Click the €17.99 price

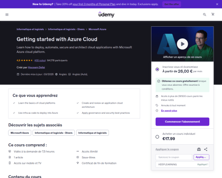(x=169, y=139)
